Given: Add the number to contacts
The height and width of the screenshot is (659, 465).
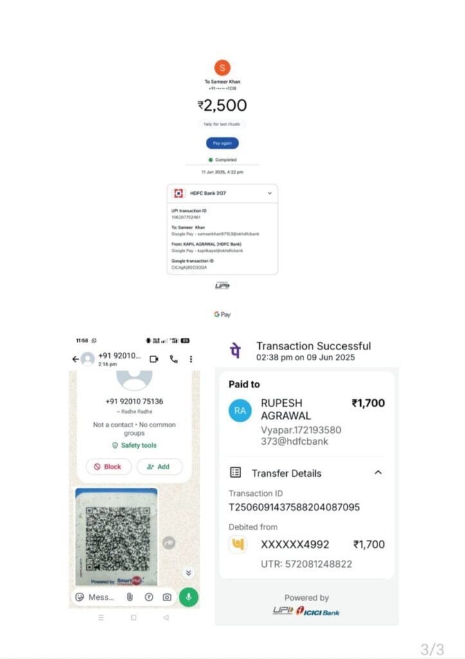Looking at the screenshot, I should [160, 467].
